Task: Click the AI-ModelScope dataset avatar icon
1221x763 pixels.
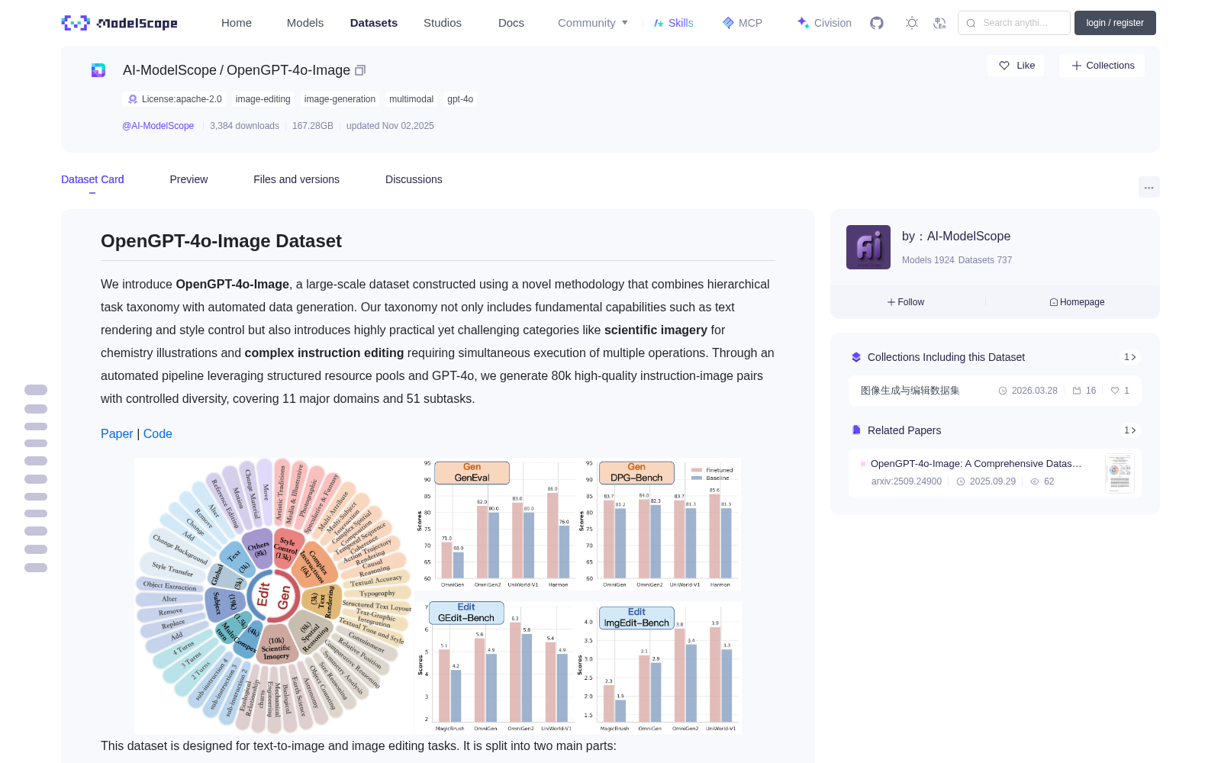Action: point(98,70)
